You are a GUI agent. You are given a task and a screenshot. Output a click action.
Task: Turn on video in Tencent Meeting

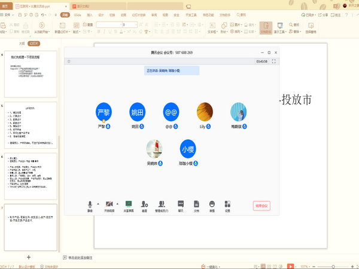pyautogui.click(x=109, y=206)
